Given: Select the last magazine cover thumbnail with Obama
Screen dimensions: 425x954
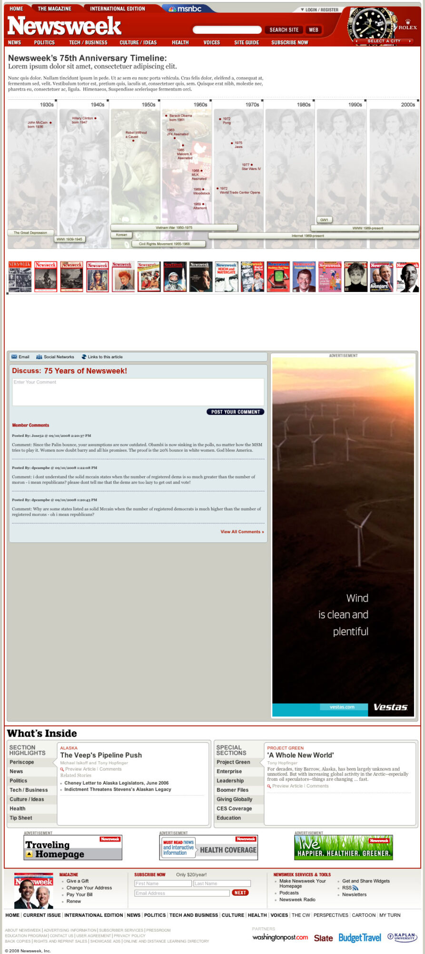Looking at the screenshot, I should click(x=407, y=277).
